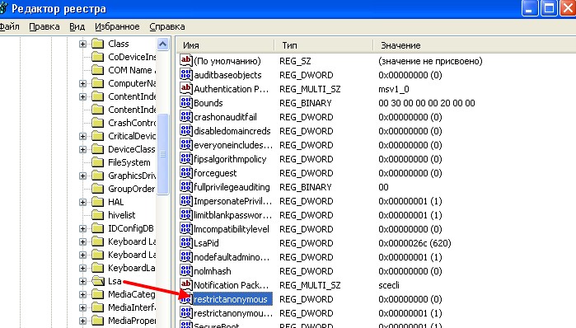This screenshot has width=576, height=328.
Task: Select the nodefaultadmino... value name
Action: point(232,257)
